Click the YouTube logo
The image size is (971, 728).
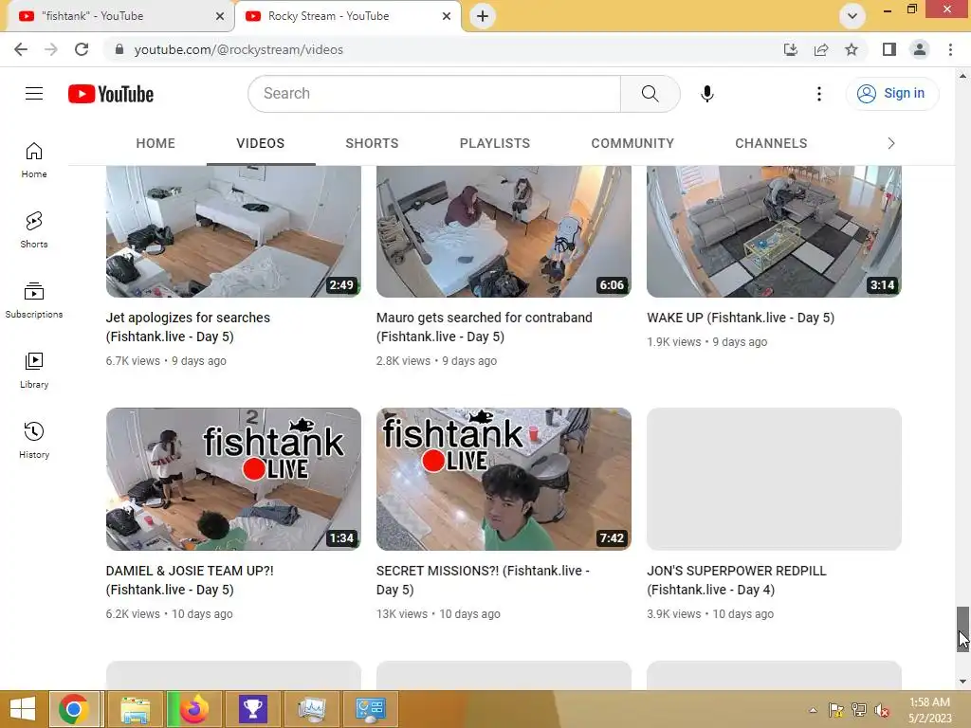pos(111,94)
